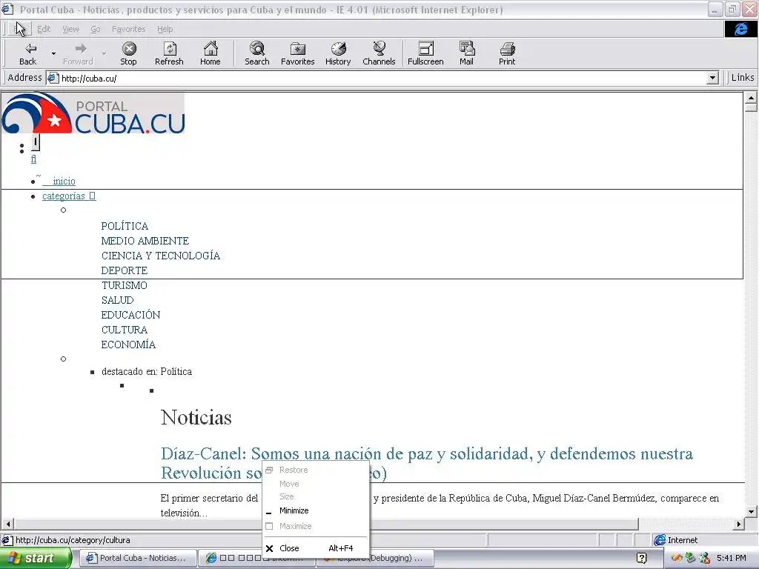The height and width of the screenshot is (569, 759).
Task: Click the horizontal scrollbar thumb
Action: [326, 524]
